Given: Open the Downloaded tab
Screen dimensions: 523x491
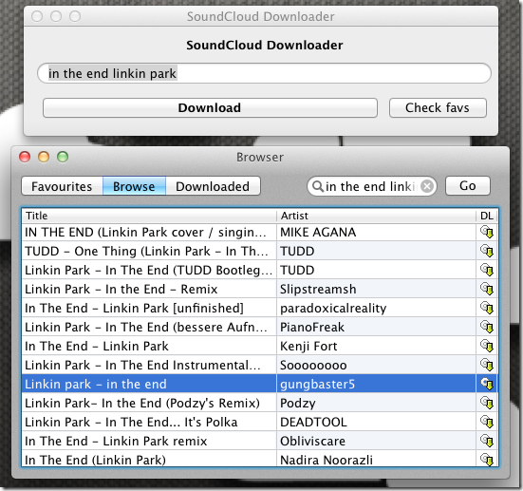Looking at the screenshot, I should pos(213,186).
